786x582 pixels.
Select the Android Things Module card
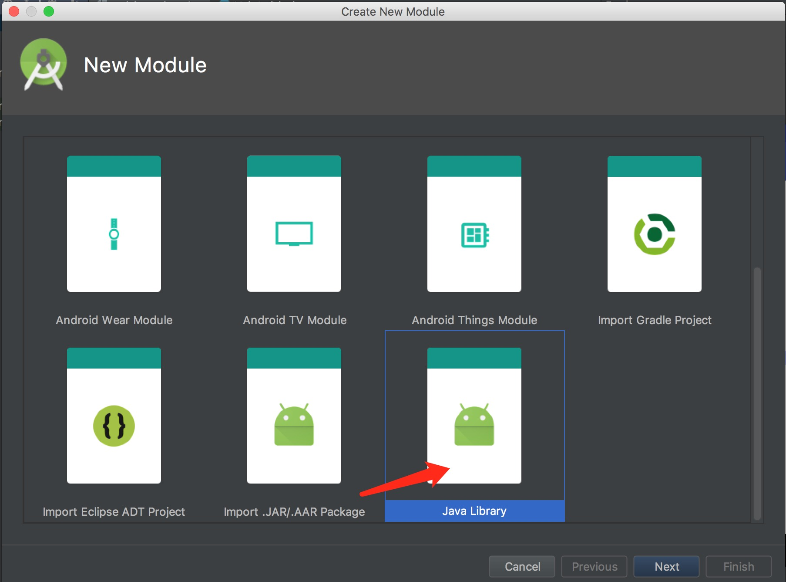(474, 223)
